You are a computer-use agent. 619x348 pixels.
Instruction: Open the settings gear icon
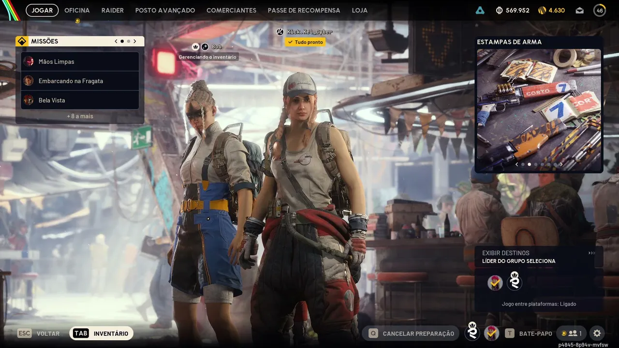[597, 333]
